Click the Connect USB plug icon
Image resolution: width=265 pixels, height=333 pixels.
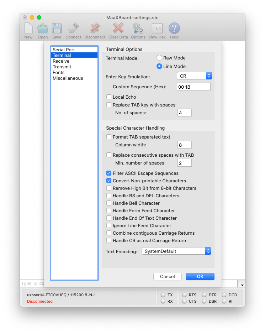pyautogui.click(x=73, y=28)
